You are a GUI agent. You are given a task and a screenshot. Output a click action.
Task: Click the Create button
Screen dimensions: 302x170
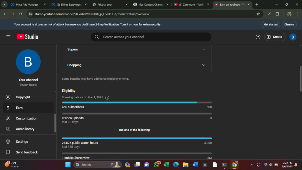(x=275, y=37)
